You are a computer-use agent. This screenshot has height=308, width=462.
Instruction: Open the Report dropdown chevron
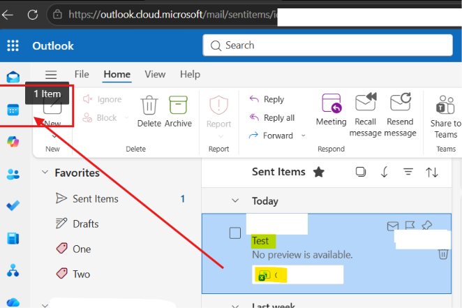pyautogui.click(x=221, y=136)
